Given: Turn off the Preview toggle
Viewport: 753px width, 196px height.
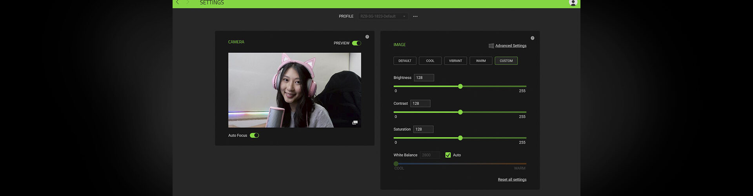Looking at the screenshot, I should coord(356,43).
